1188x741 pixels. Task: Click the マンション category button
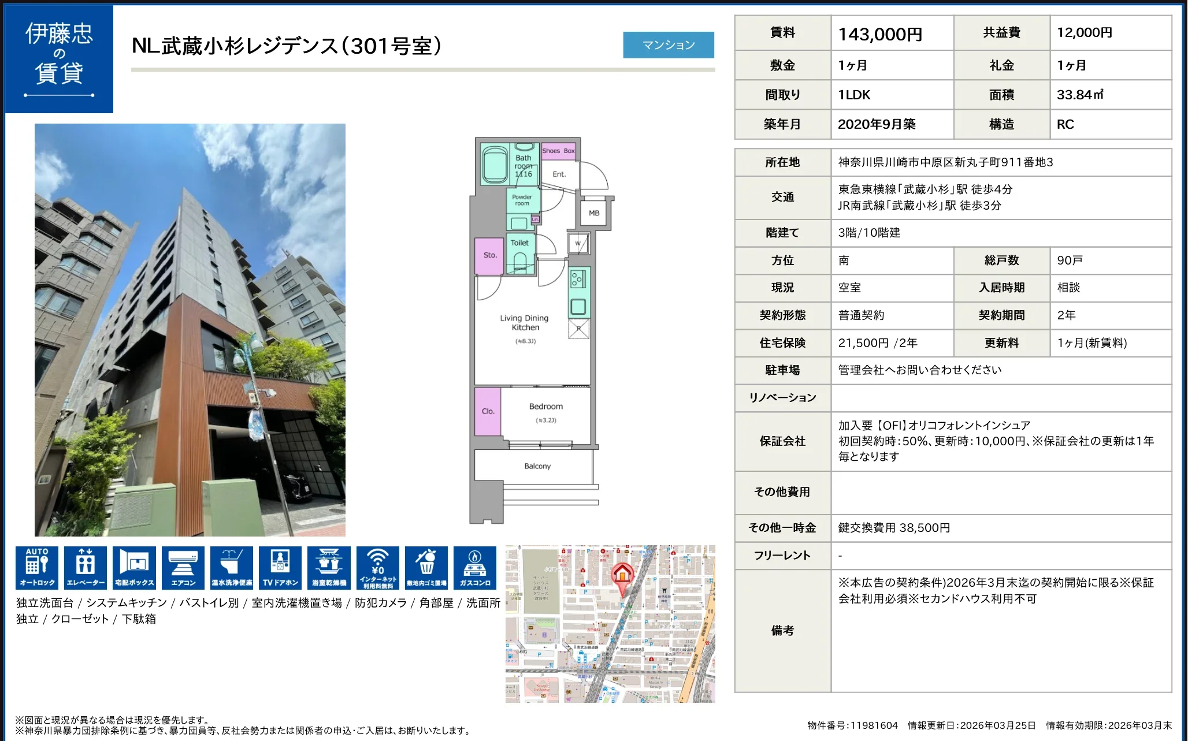point(669,45)
